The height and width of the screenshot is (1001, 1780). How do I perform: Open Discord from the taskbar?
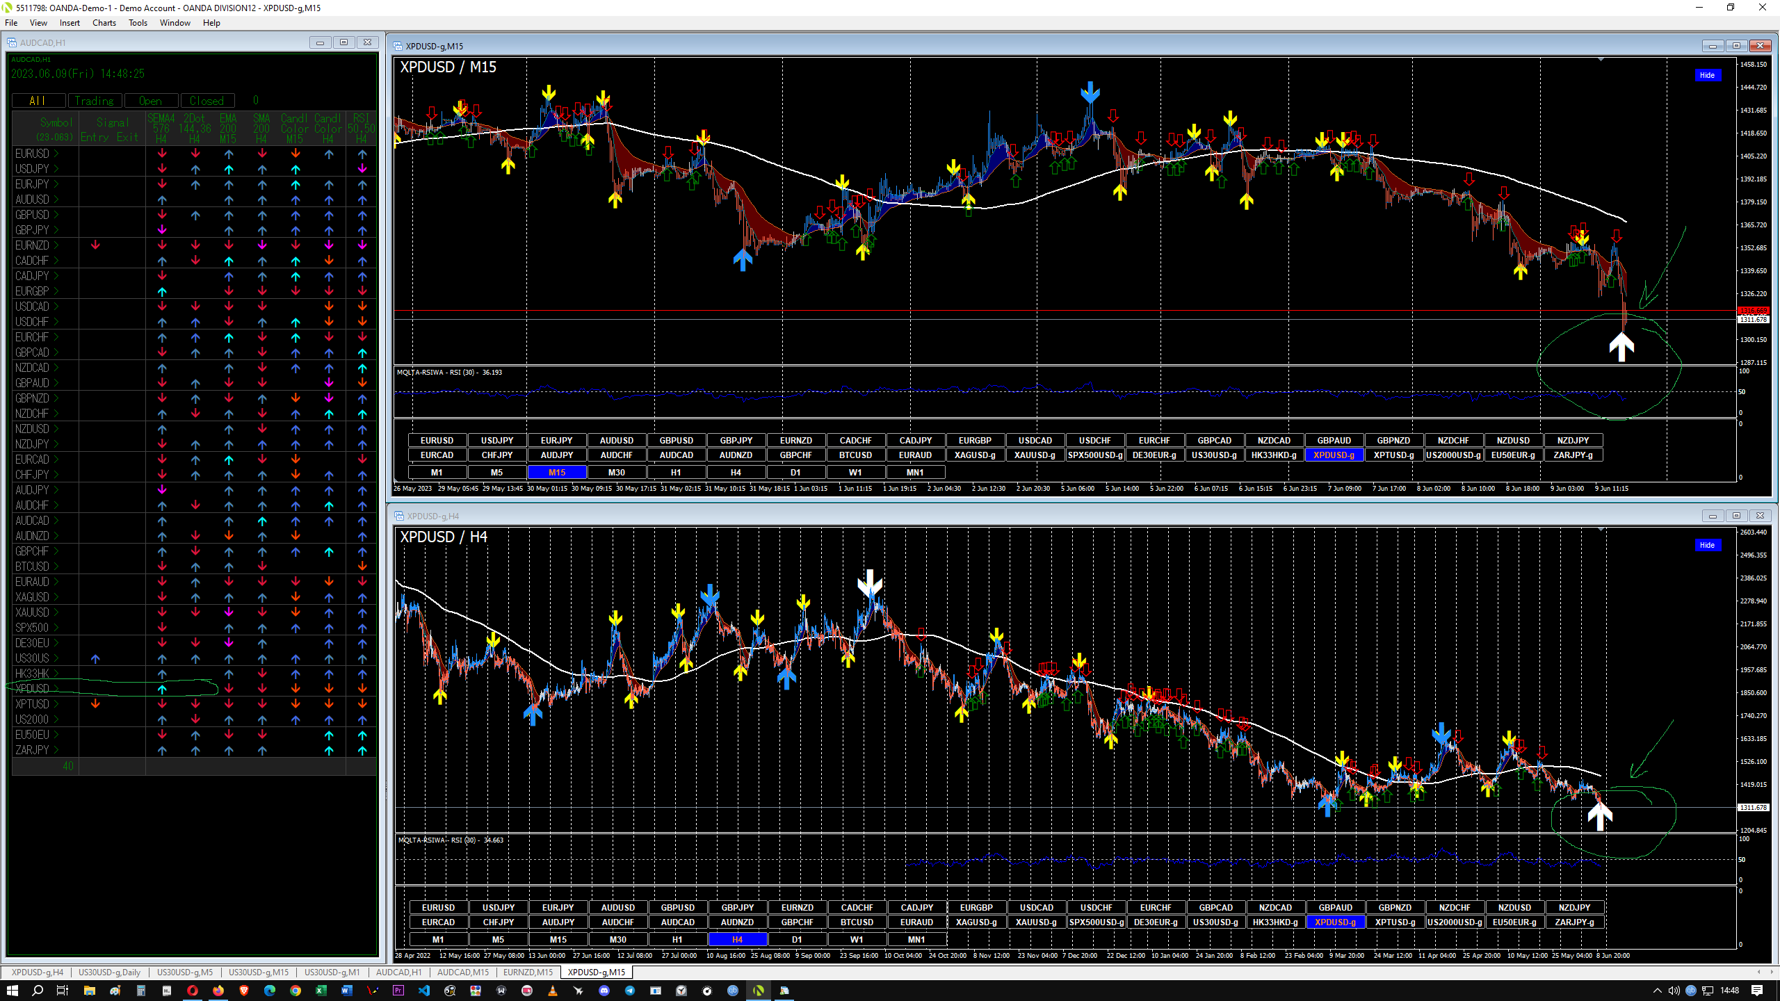pyautogui.click(x=604, y=991)
